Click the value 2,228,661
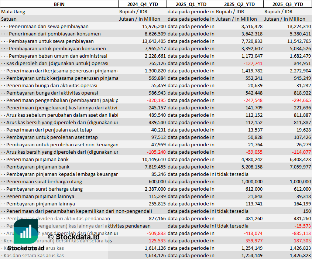 (x=155, y=56)
